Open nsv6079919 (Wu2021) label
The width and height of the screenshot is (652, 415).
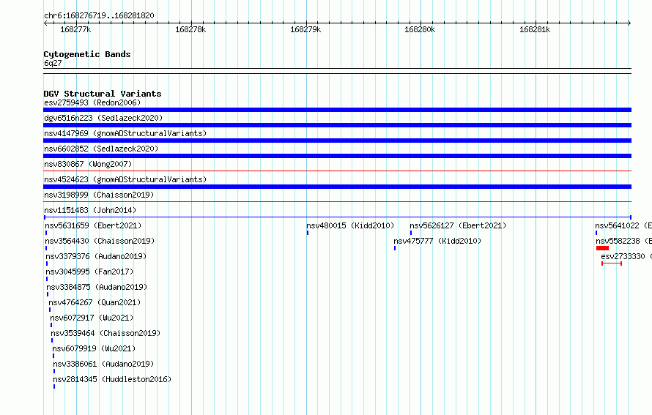[94, 348]
